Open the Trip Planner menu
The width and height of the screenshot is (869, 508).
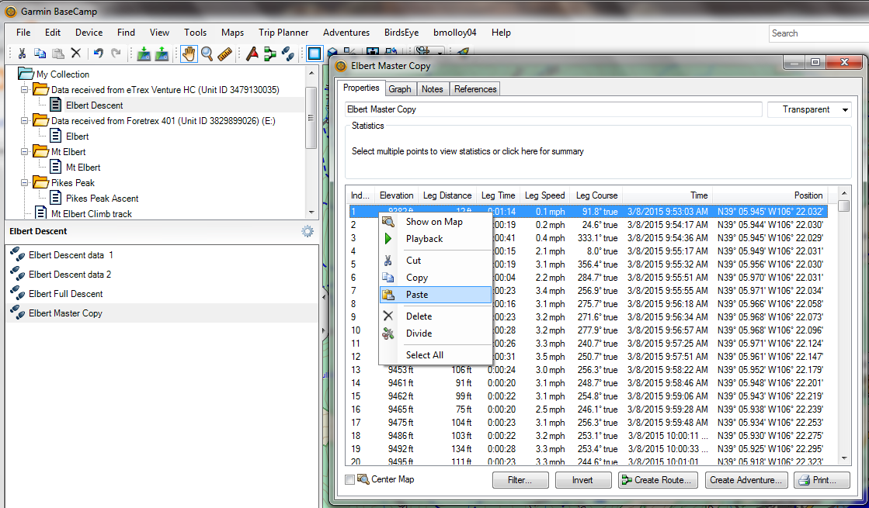coord(283,33)
